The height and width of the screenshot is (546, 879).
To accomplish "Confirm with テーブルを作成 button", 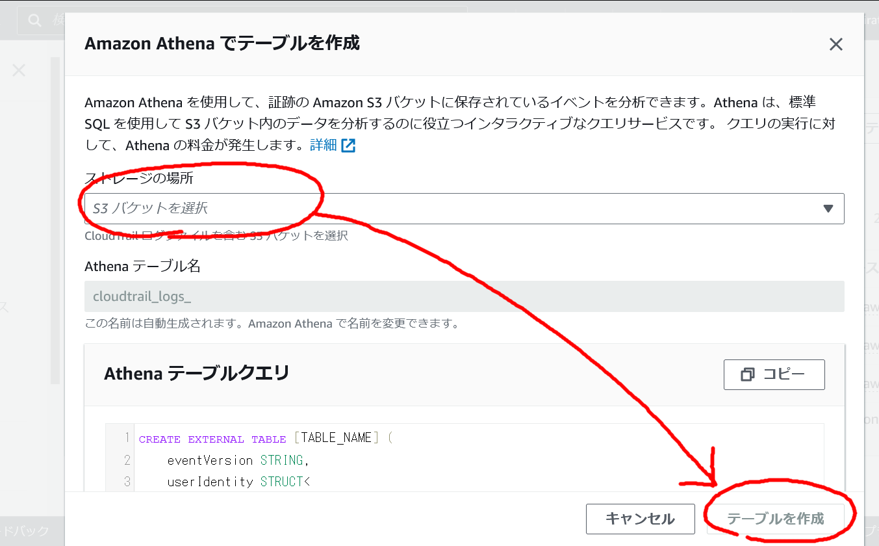I will (775, 519).
